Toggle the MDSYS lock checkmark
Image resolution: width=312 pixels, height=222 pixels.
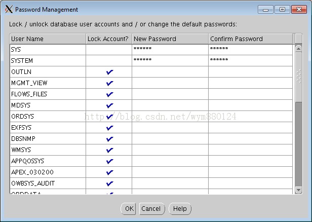[x=109, y=105]
